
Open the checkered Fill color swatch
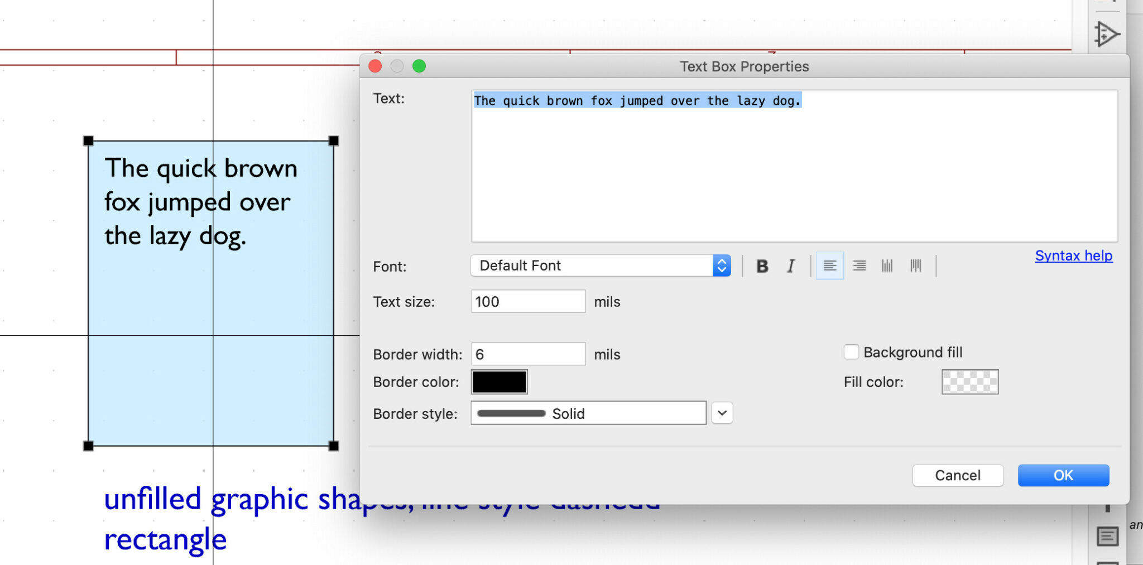click(x=970, y=382)
